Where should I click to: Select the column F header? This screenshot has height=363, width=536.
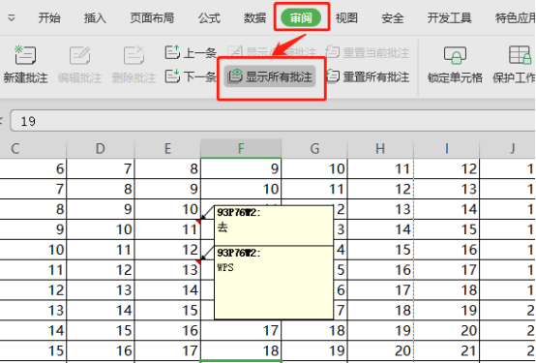click(241, 148)
